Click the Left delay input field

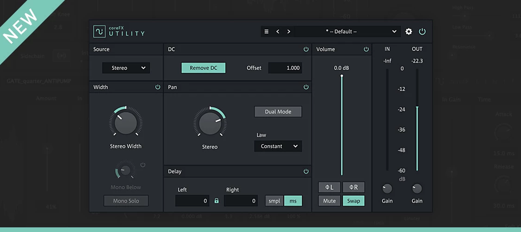[x=192, y=201]
